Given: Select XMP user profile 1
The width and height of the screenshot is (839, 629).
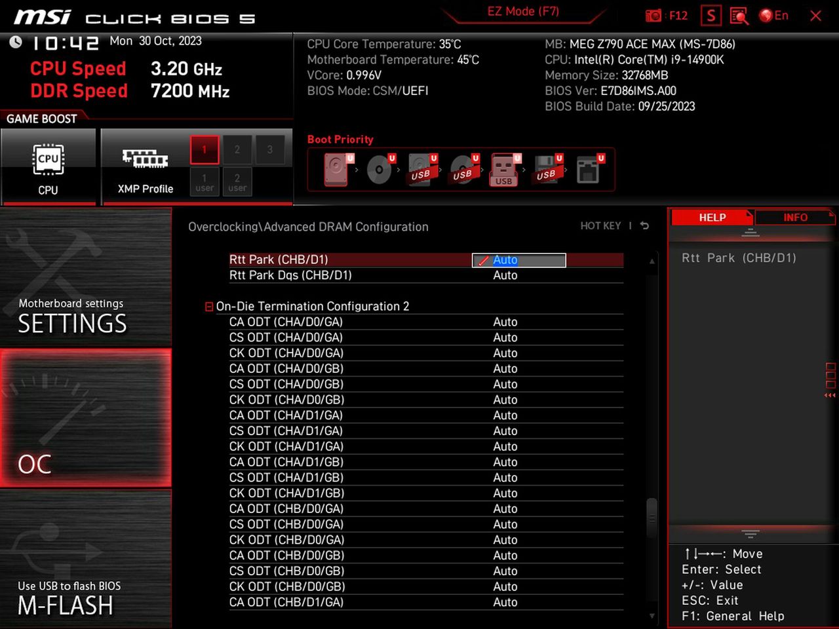Looking at the screenshot, I should [x=205, y=182].
